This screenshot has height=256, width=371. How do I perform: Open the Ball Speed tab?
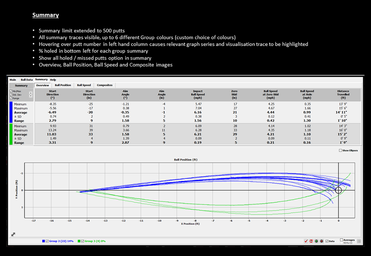tap(84, 85)
